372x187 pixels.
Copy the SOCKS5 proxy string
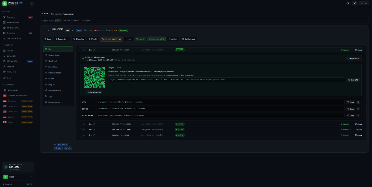coord(350,109)
